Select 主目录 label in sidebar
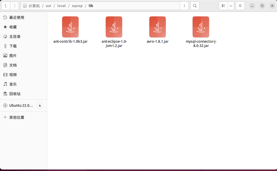The width and height of the screenshot is (277, 171). (15, 37)
